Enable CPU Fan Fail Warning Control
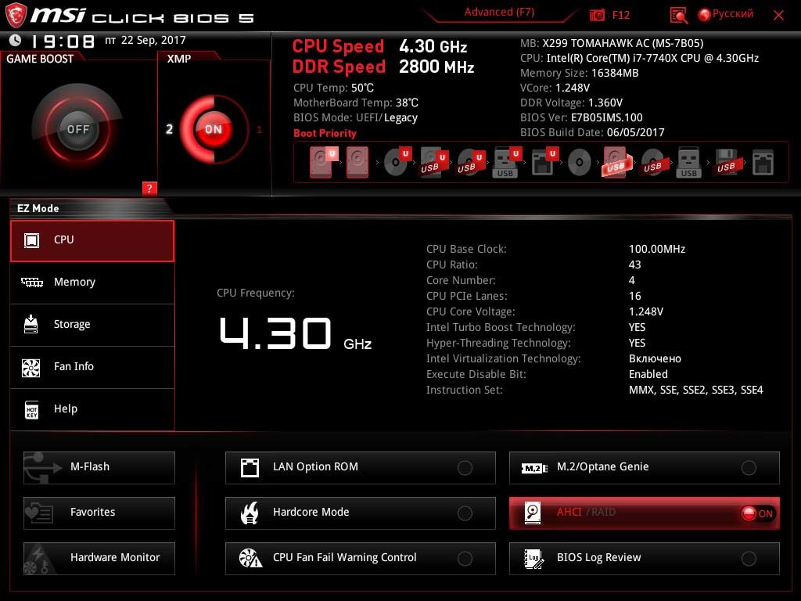801x601 pixels. tap(360, 558)
